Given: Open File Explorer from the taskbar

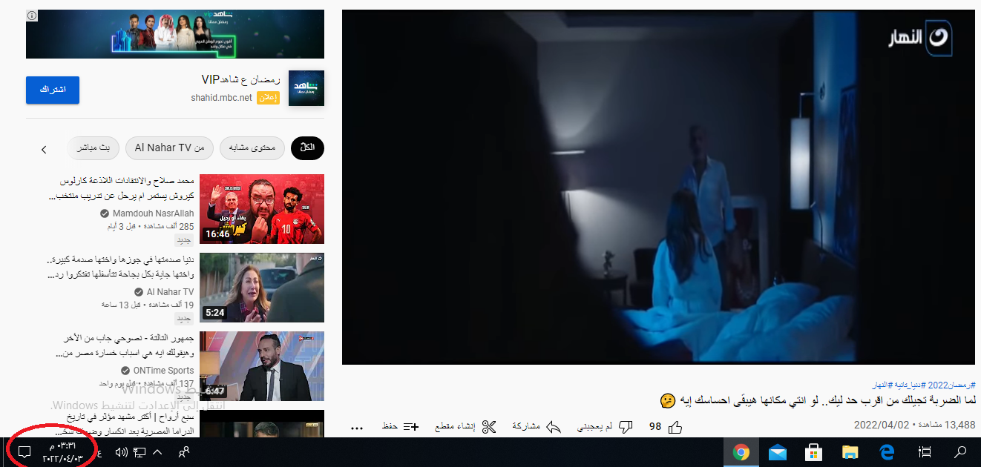Looking at the screenshot, I should coord(850,452).
